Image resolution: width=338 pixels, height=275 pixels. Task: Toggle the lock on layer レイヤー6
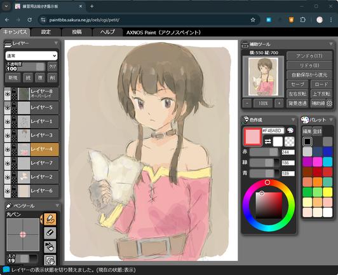click(14, 188)
